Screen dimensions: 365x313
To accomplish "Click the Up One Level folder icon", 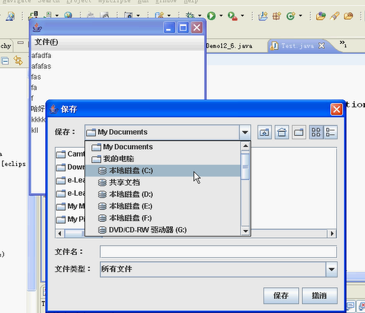I will (264, 132).
